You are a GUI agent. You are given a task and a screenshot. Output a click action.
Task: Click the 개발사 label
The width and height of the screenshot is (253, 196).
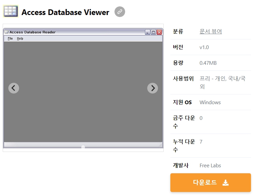point(181,165)
